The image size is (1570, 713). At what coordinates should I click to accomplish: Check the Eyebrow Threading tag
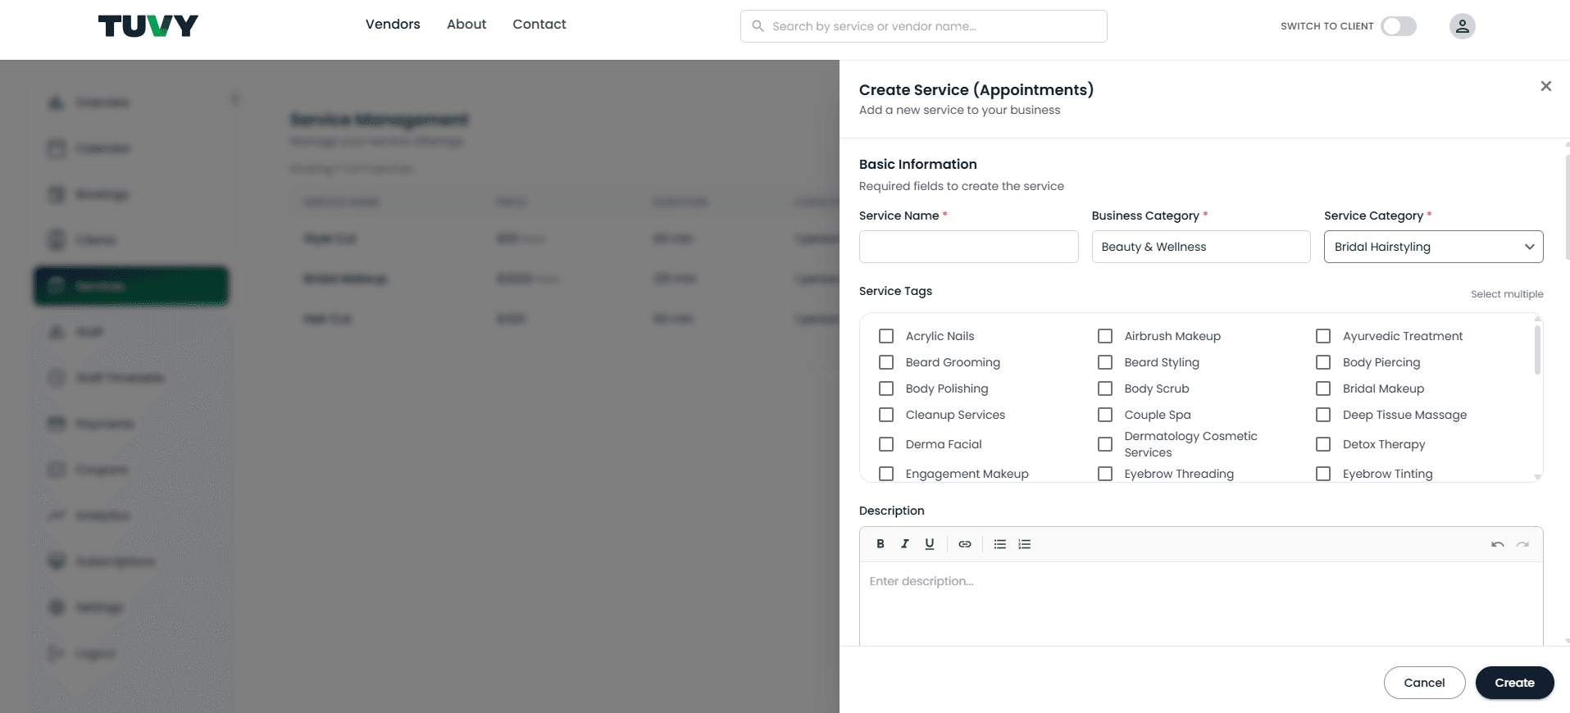point(1105,474)
